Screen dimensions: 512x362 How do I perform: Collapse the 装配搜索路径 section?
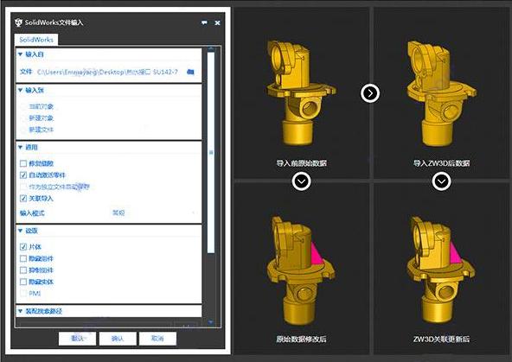tap(20, 311)
